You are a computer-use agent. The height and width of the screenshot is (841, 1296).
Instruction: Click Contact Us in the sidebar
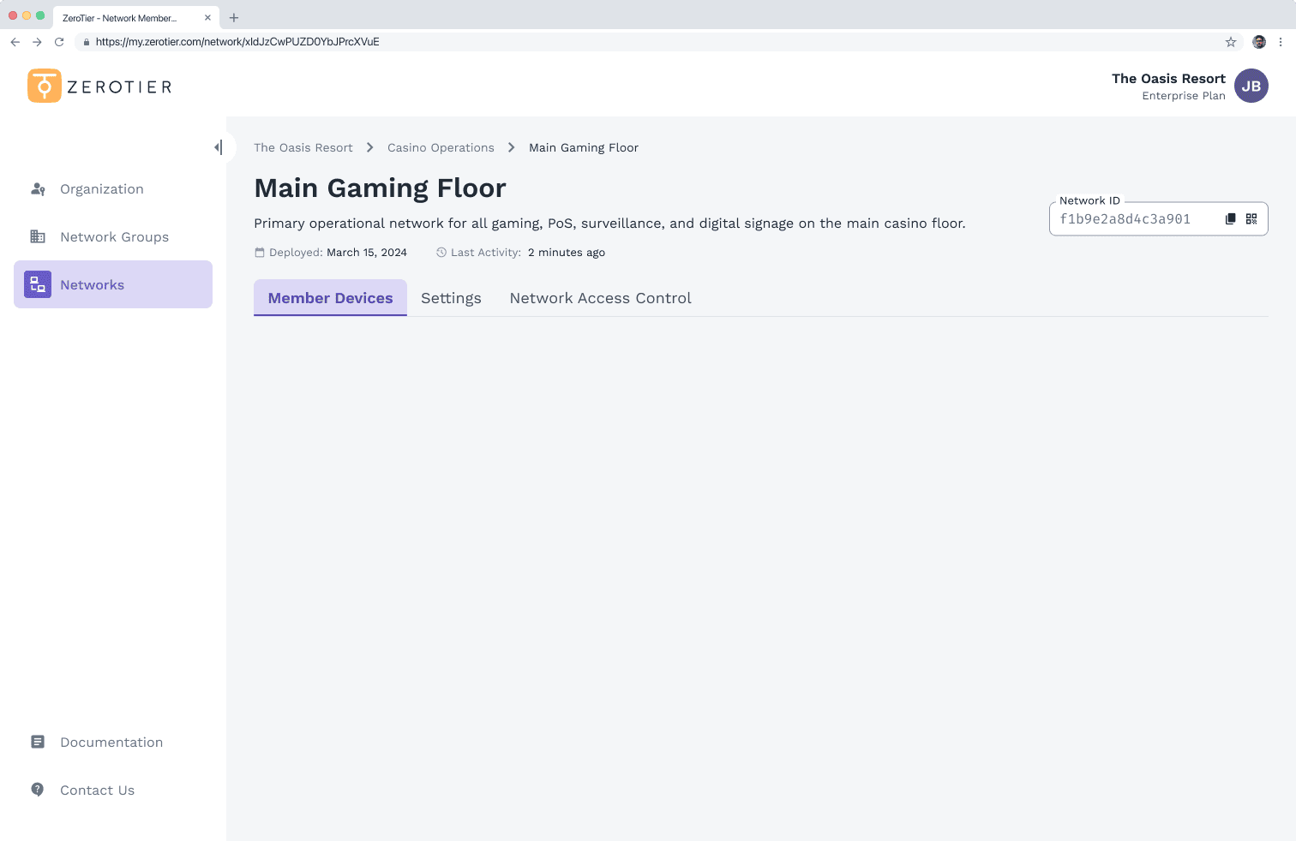click(97, 790)
